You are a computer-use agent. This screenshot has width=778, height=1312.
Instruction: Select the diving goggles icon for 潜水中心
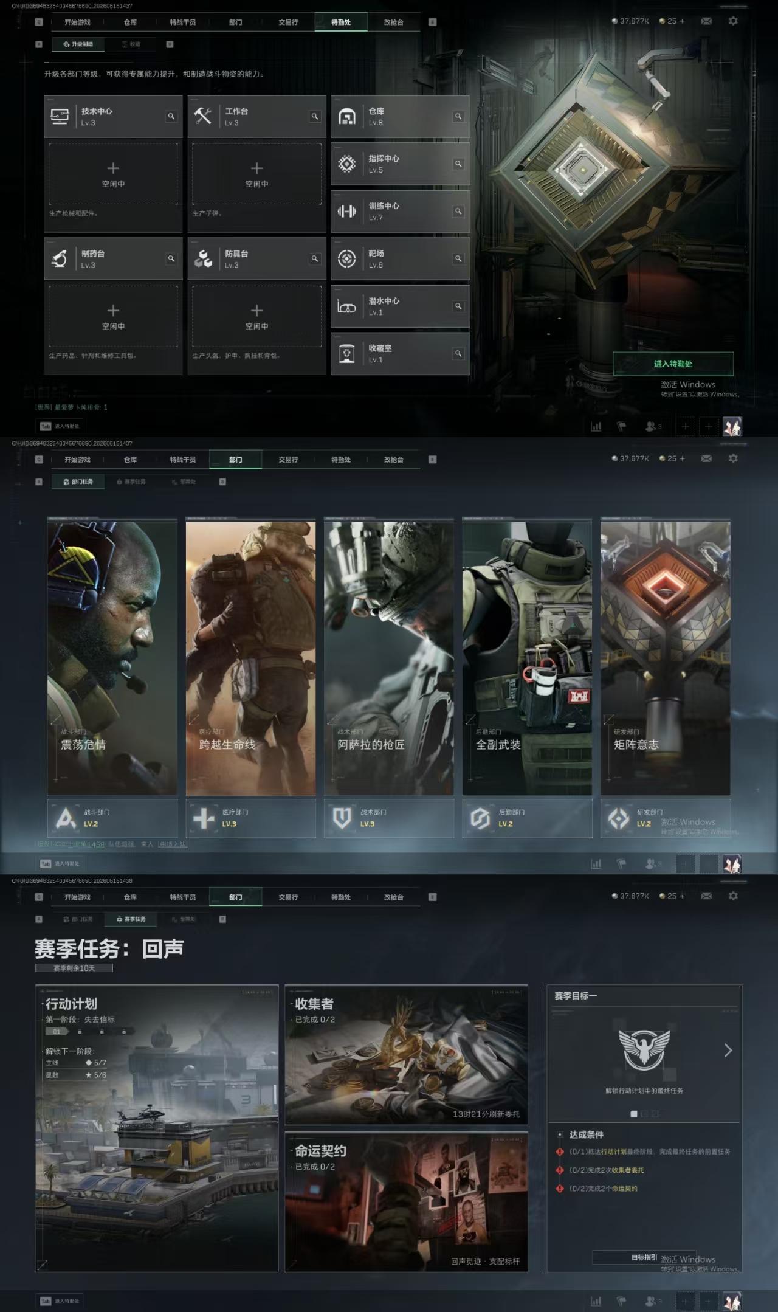click(x=346, y=306)
